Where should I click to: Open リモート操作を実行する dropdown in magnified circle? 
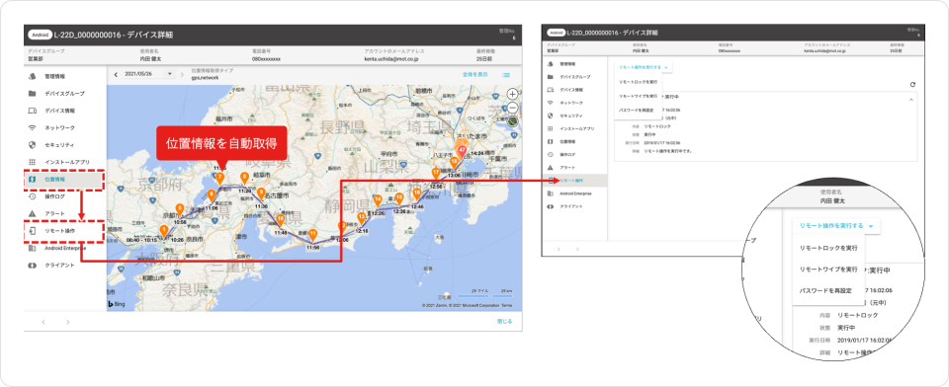pyautogui.click(x=836, y=225)
